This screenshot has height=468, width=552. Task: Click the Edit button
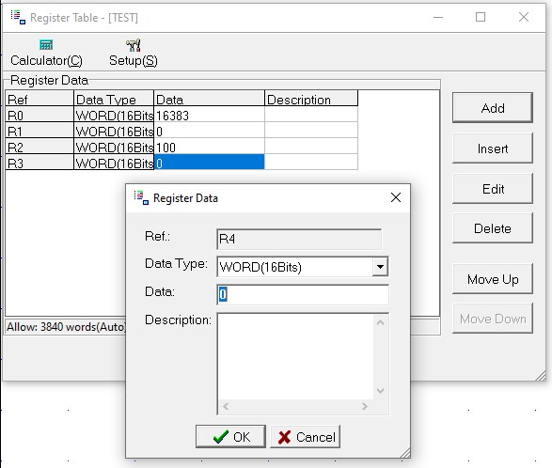coord(493,189)
